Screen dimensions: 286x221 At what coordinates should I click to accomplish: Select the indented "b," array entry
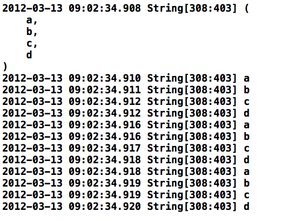(x=32, y=32)
